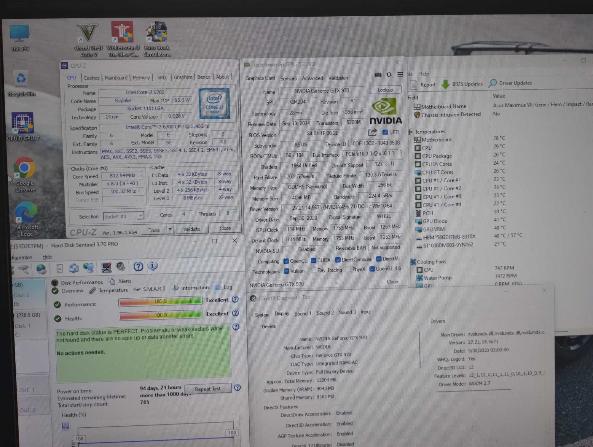Viewport: 593px width, 447px height.
Task: Open Help menu in Hard Disk Sentinel
Action: 47,257
